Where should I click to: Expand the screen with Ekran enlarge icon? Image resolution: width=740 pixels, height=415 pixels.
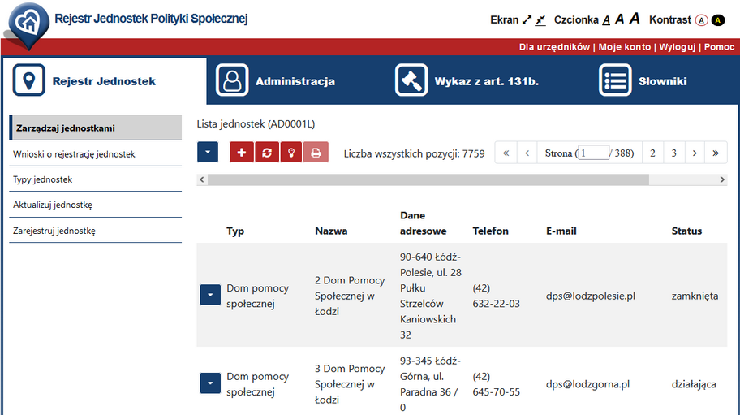pyautogui.click(x=527, y=19)
